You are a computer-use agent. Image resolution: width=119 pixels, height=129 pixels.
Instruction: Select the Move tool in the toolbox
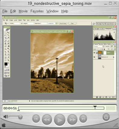(x=8, y=33)
